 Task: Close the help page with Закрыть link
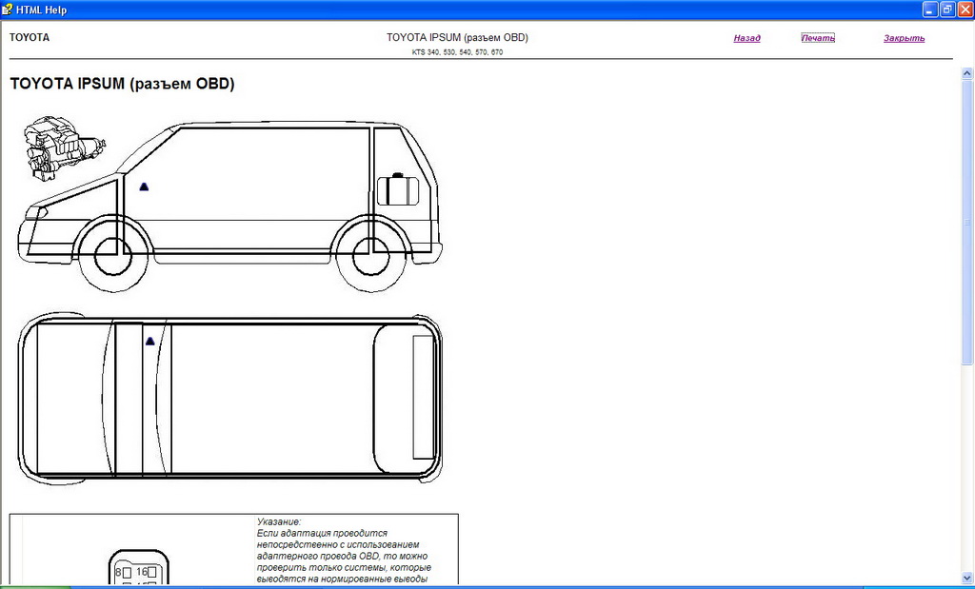coord(904,38)
